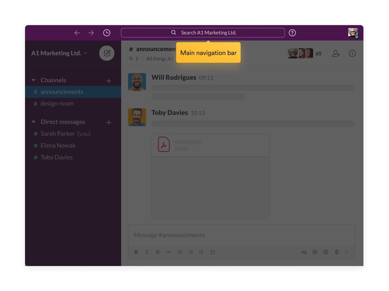
Task: Open the attached PDF file icon
Action: tap(164, 144)
